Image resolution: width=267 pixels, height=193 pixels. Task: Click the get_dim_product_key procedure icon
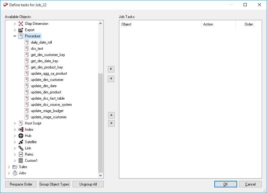27,67
